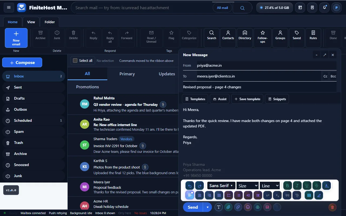Apply subscript formatting
The width and height of the screenshot is (346, 216).
pos(277,195)
